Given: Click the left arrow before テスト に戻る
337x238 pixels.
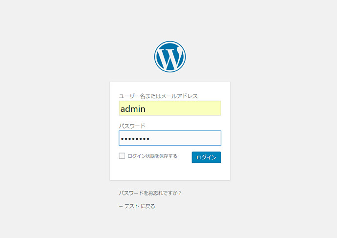Looking at the screenshot, I should coord(121,207).
